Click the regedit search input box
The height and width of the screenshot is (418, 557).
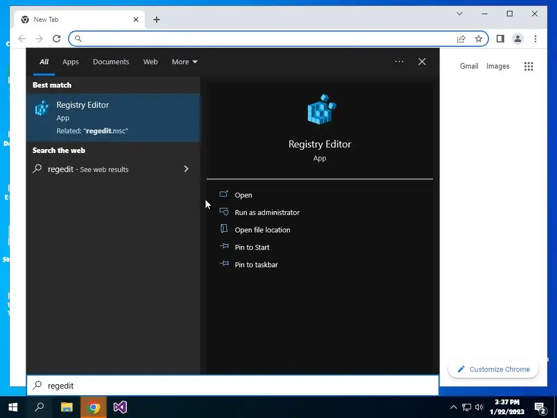233,385
